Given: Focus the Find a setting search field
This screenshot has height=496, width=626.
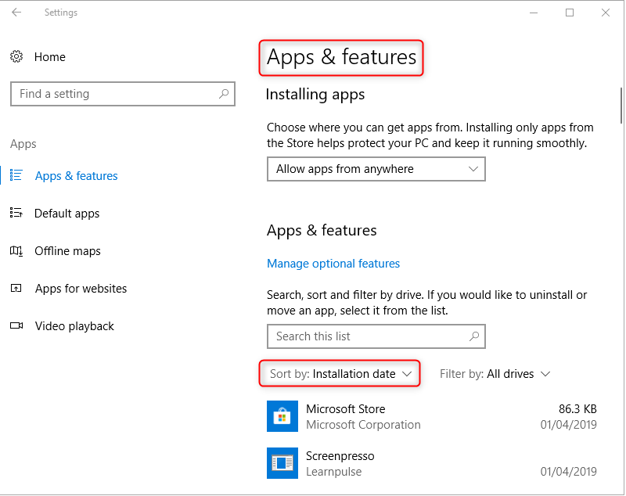Looking at the screenshot, I should point(113,94).
